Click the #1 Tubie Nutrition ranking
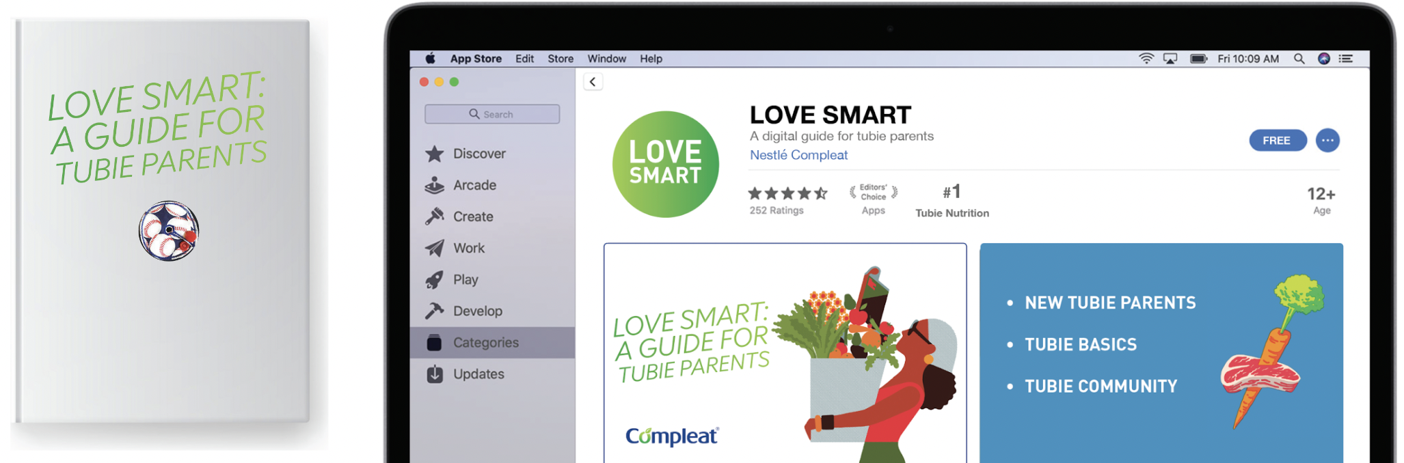Image resolution: width=1404 pixels, height=463 pixels. [952, 201]
